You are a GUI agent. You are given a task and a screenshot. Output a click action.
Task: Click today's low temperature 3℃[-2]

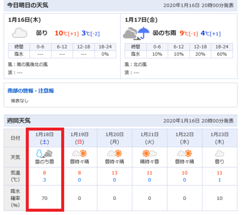[x=90, y=33]
